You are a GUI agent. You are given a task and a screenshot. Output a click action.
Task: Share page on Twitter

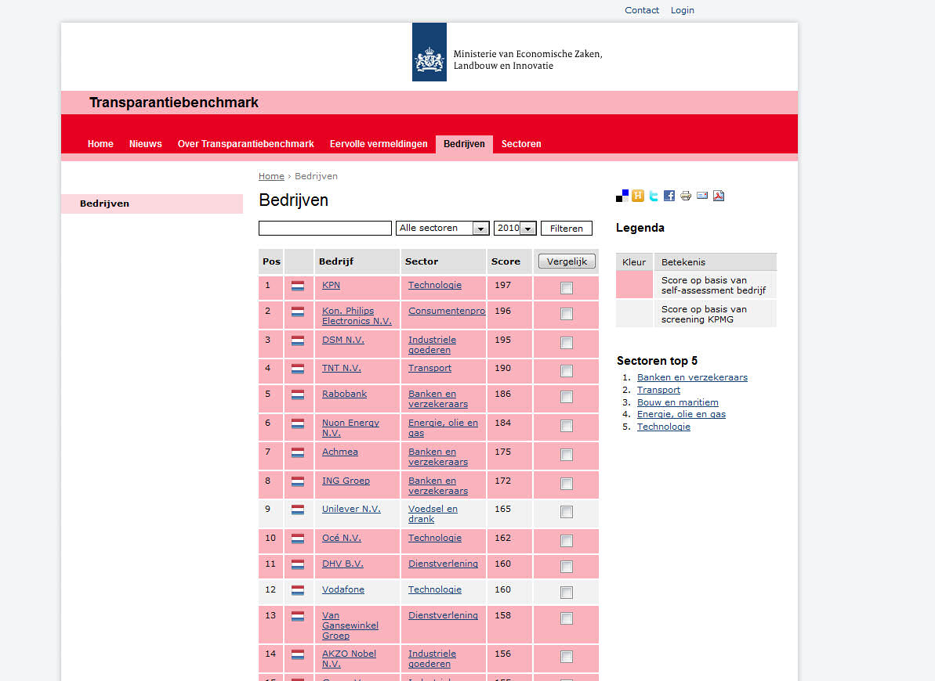[654, 196]
